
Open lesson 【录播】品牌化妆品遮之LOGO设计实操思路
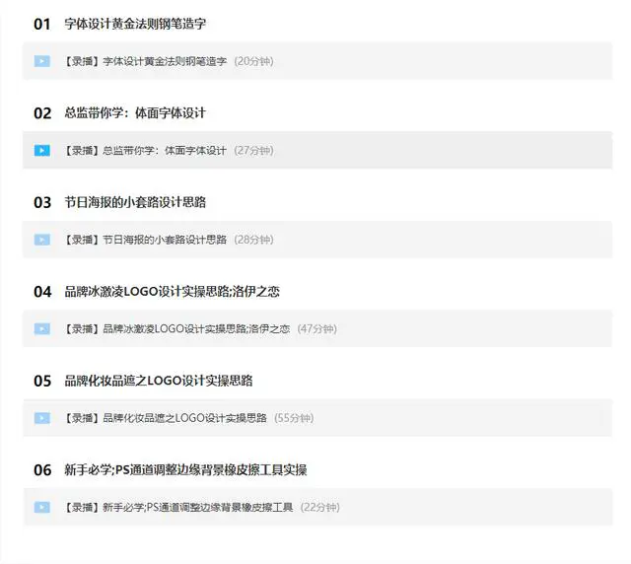(317, 418)
